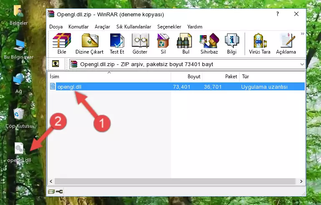Click the 36,701 packed size value
Screen dimensions: 321x205
point(213,87)
